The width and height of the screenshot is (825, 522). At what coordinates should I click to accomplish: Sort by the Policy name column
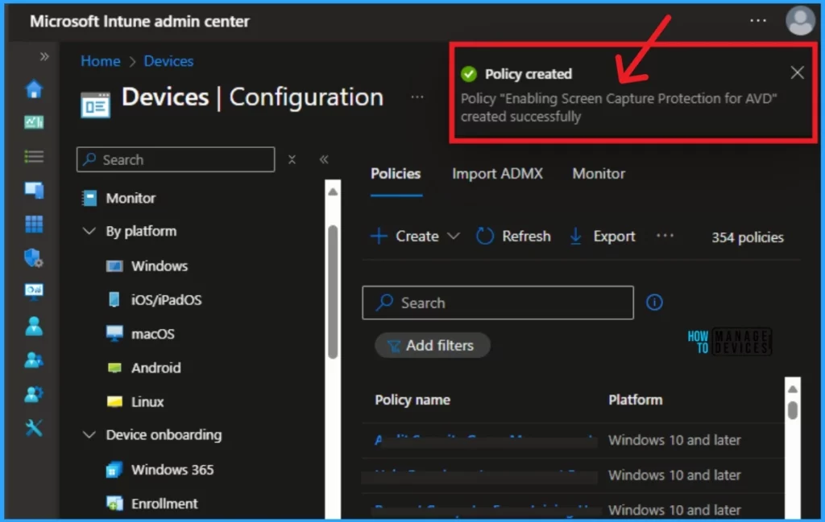tap(412, 401)
